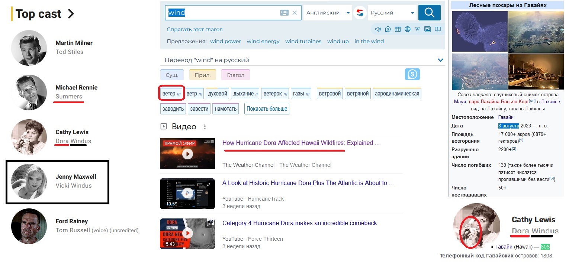Select the wind power suggestion
This screenshot has height=266, width=569.
[225, 41]
